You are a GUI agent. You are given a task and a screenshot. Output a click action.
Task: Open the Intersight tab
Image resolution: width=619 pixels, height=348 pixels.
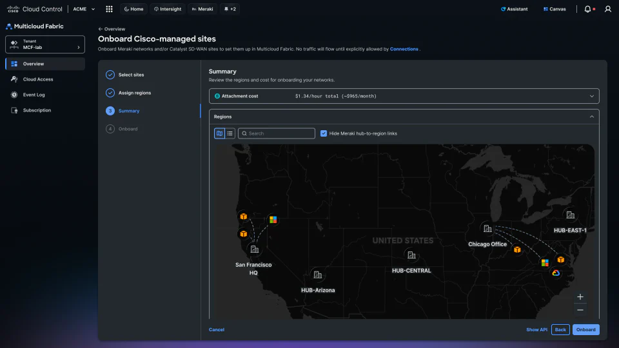[x=168, y=9]
